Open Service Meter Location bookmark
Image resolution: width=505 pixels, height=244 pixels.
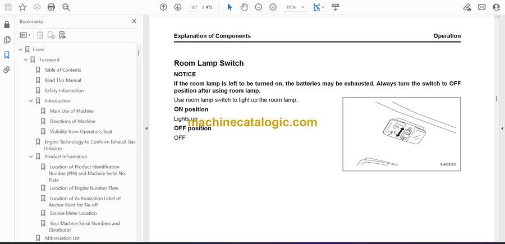coord(73,213)
